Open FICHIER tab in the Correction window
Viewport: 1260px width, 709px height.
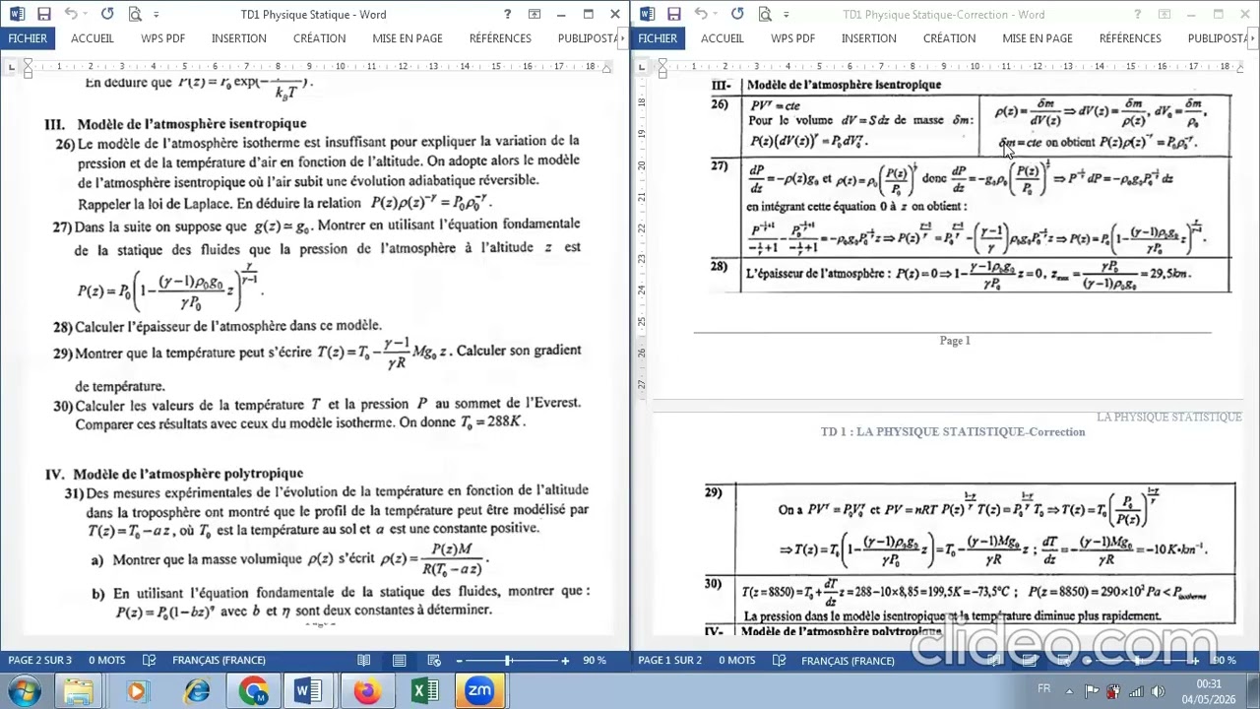coord(658,38)
